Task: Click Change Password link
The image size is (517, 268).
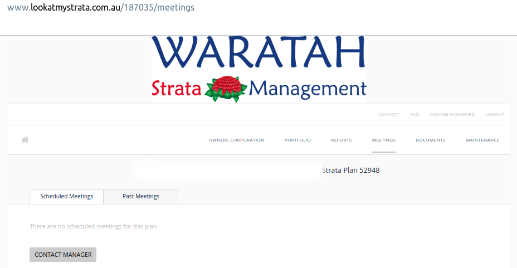Action: click(x=452, y=114)
